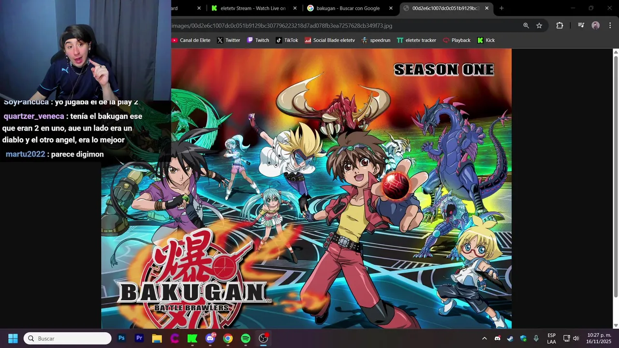Image resolution: width=619 pixels, height=348 pixels.
Task: Open the speedrun bookmark
Action: 376,40
